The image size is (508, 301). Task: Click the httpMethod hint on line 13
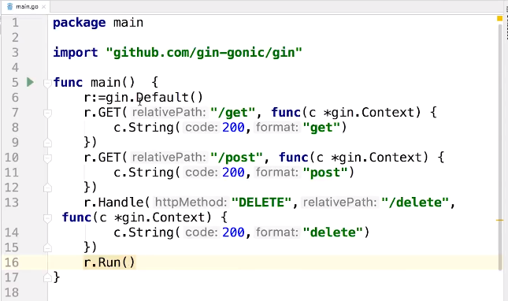pos(191,203)
